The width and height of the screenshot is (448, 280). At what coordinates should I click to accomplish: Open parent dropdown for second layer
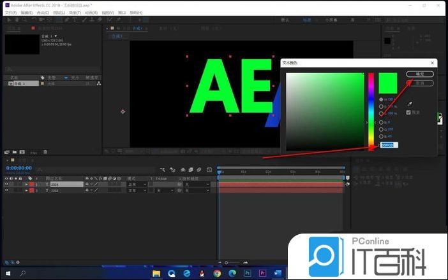(195, 190)
